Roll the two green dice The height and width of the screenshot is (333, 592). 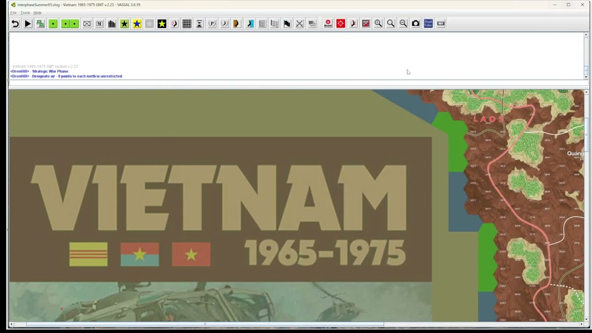pos(70,24)
